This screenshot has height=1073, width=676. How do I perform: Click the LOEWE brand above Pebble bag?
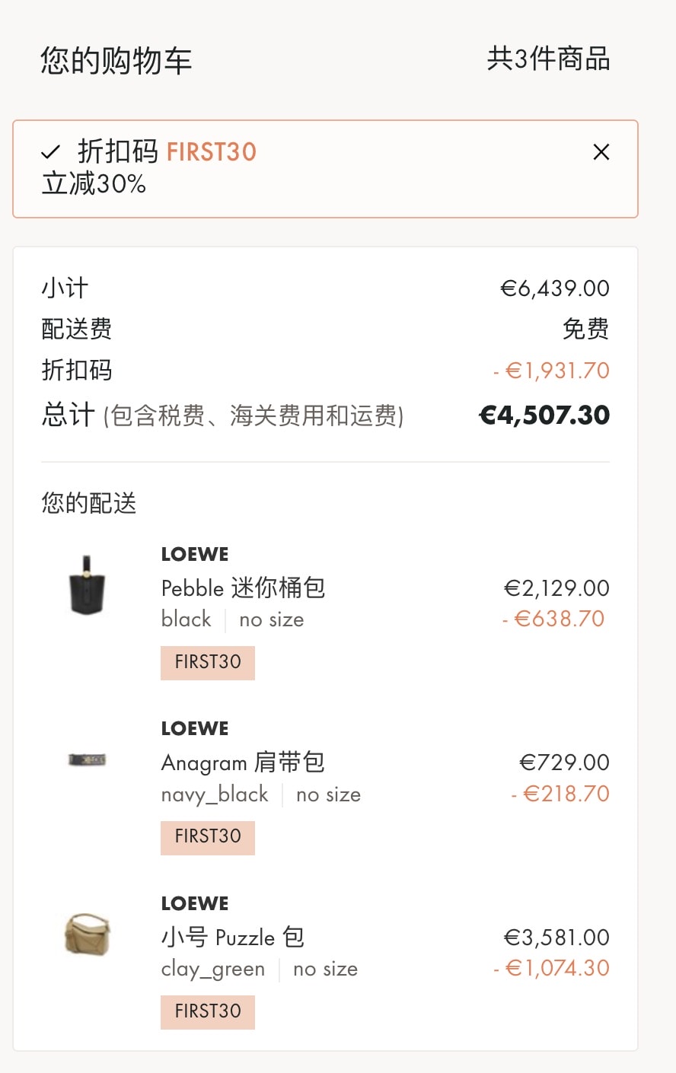[195, 554]
